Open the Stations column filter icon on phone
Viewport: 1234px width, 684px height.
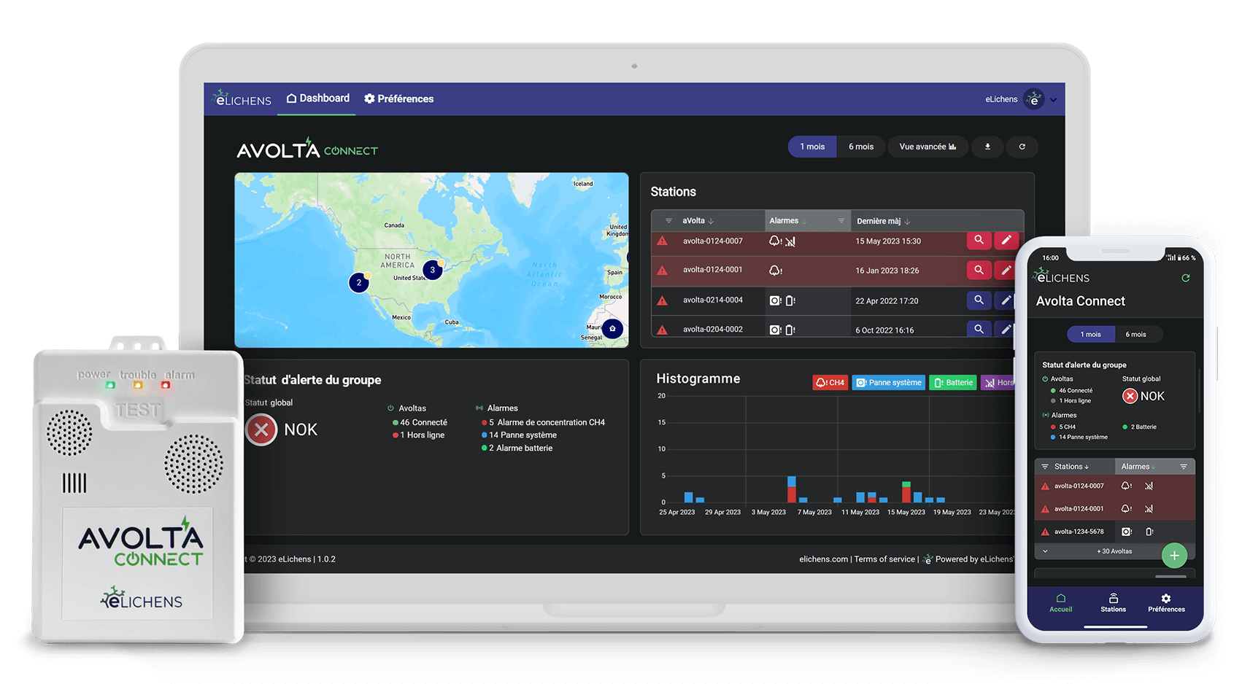click(x=1045, y=467)
